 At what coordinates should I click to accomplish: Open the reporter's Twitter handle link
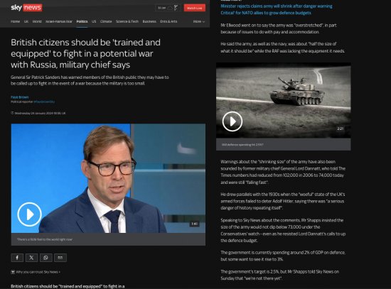pos(44,102)
